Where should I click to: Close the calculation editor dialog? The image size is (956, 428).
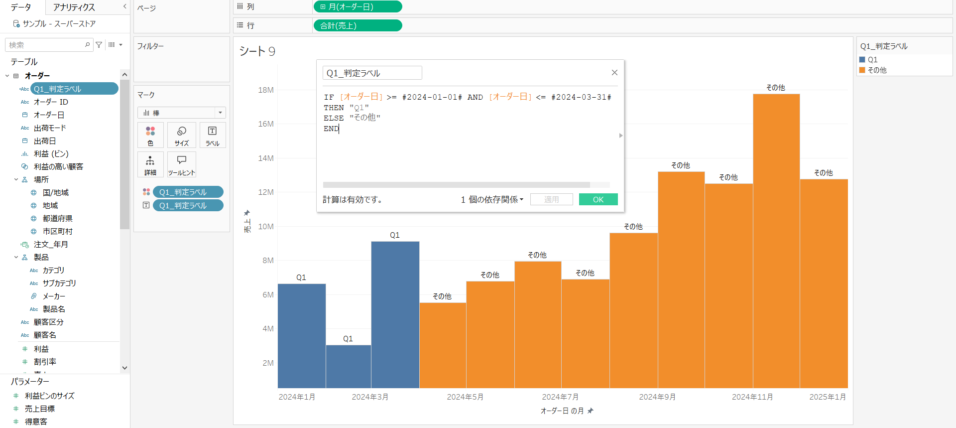(614, 73)
